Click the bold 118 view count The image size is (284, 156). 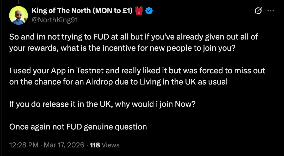pos(95,145)
